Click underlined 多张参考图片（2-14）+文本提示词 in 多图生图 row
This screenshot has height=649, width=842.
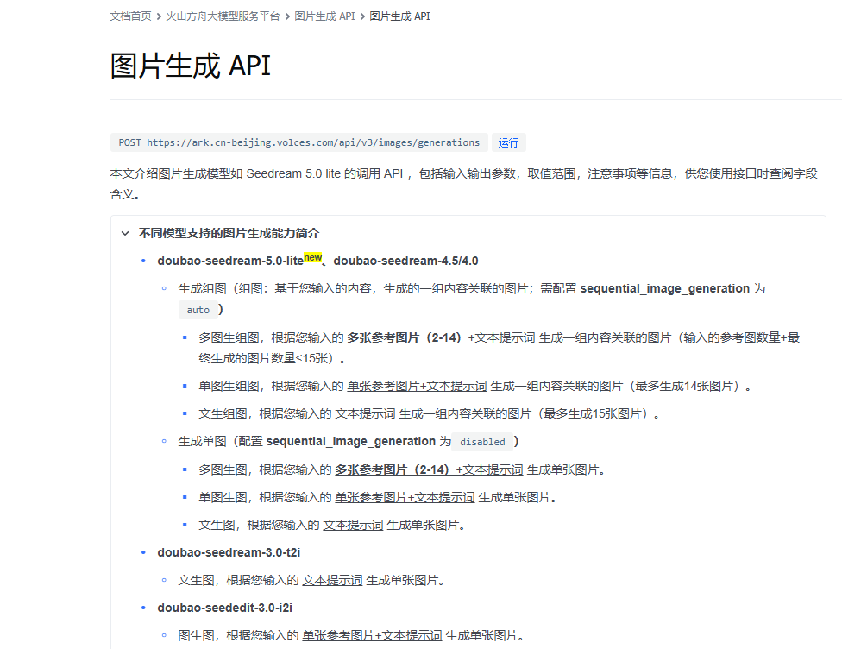(429, 470)
